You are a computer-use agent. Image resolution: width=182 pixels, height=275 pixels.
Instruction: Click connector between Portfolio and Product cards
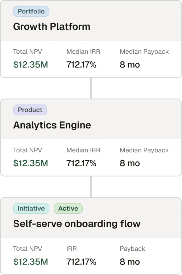[91, 88]
